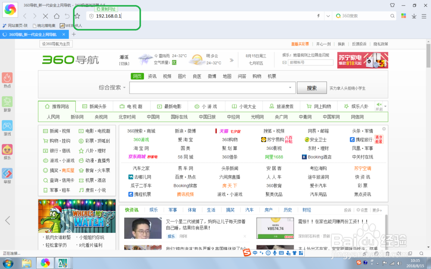The height and width of the screenshot is (269, 431).
Task: Switch city with 切换 link
Action: (124, 64)
